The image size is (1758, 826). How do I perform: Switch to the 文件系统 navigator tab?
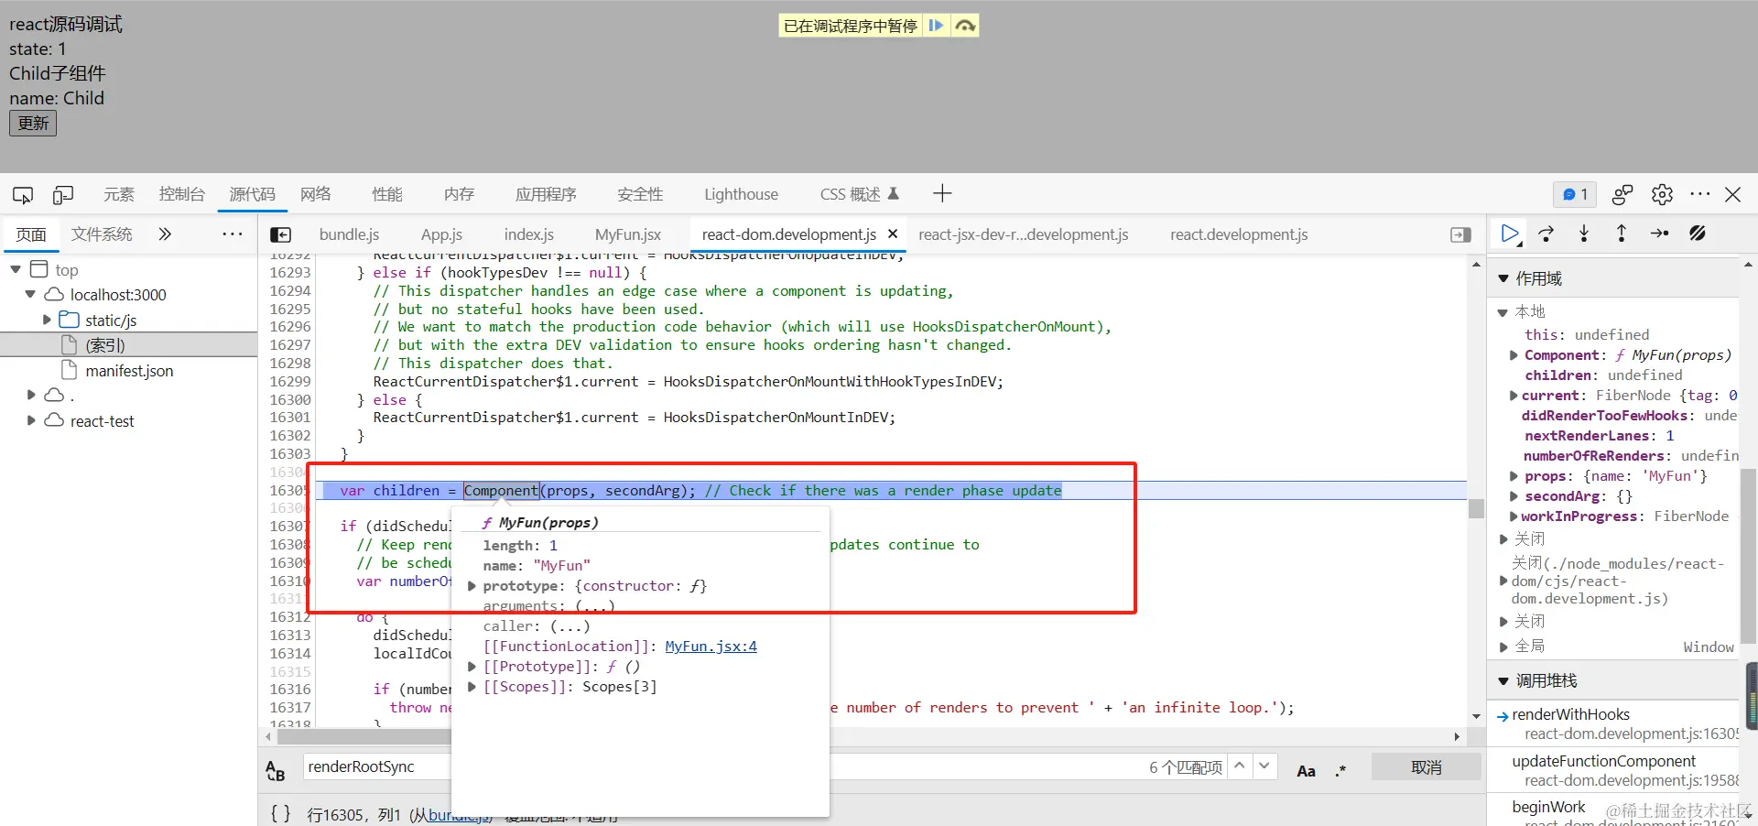102,234
